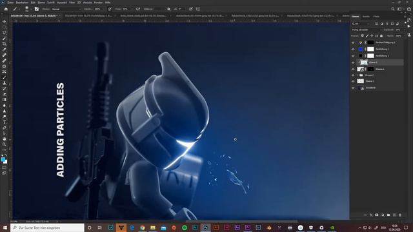
Task: Switch to the Pfade panel tab
Action: (x=376, y=17)
